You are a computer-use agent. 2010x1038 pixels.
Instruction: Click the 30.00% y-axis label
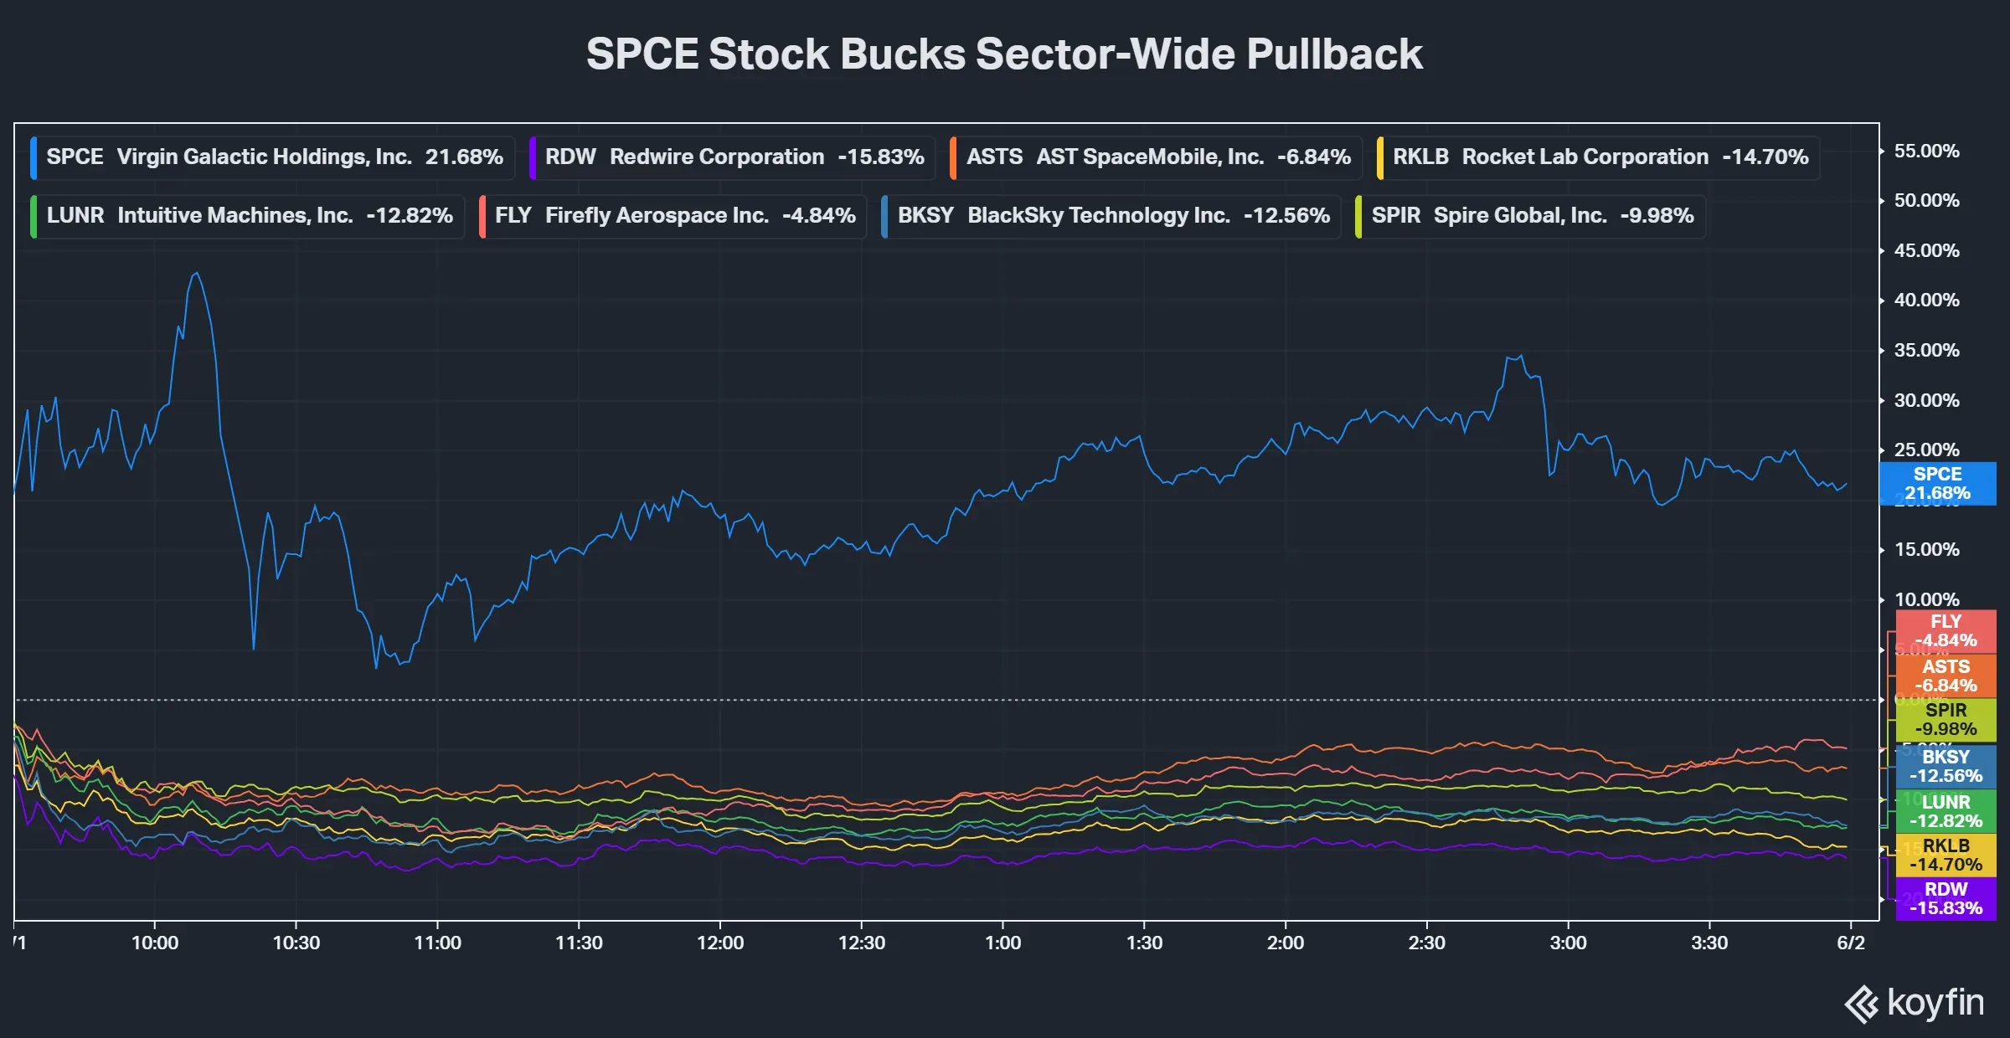(x=1927, y=401)
